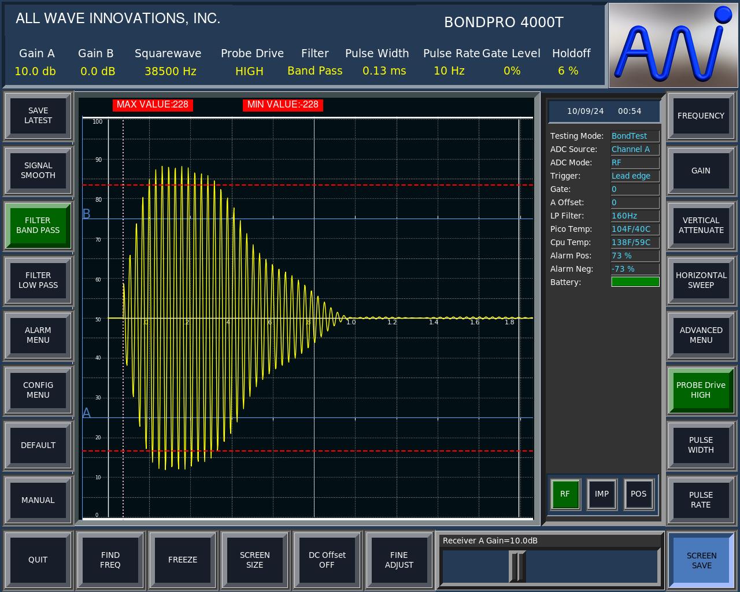740x592 pixels.
Task: Open the ADVANCED MENU
Action: (x=701, y=335)
